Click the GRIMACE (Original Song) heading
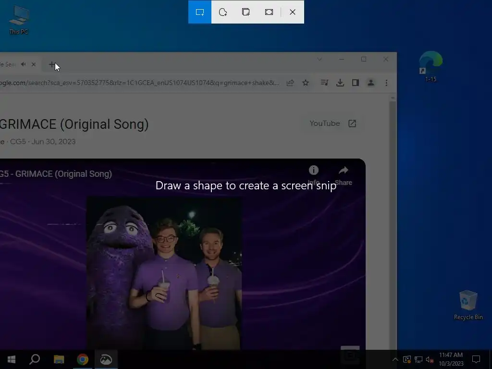 (74, 124)
